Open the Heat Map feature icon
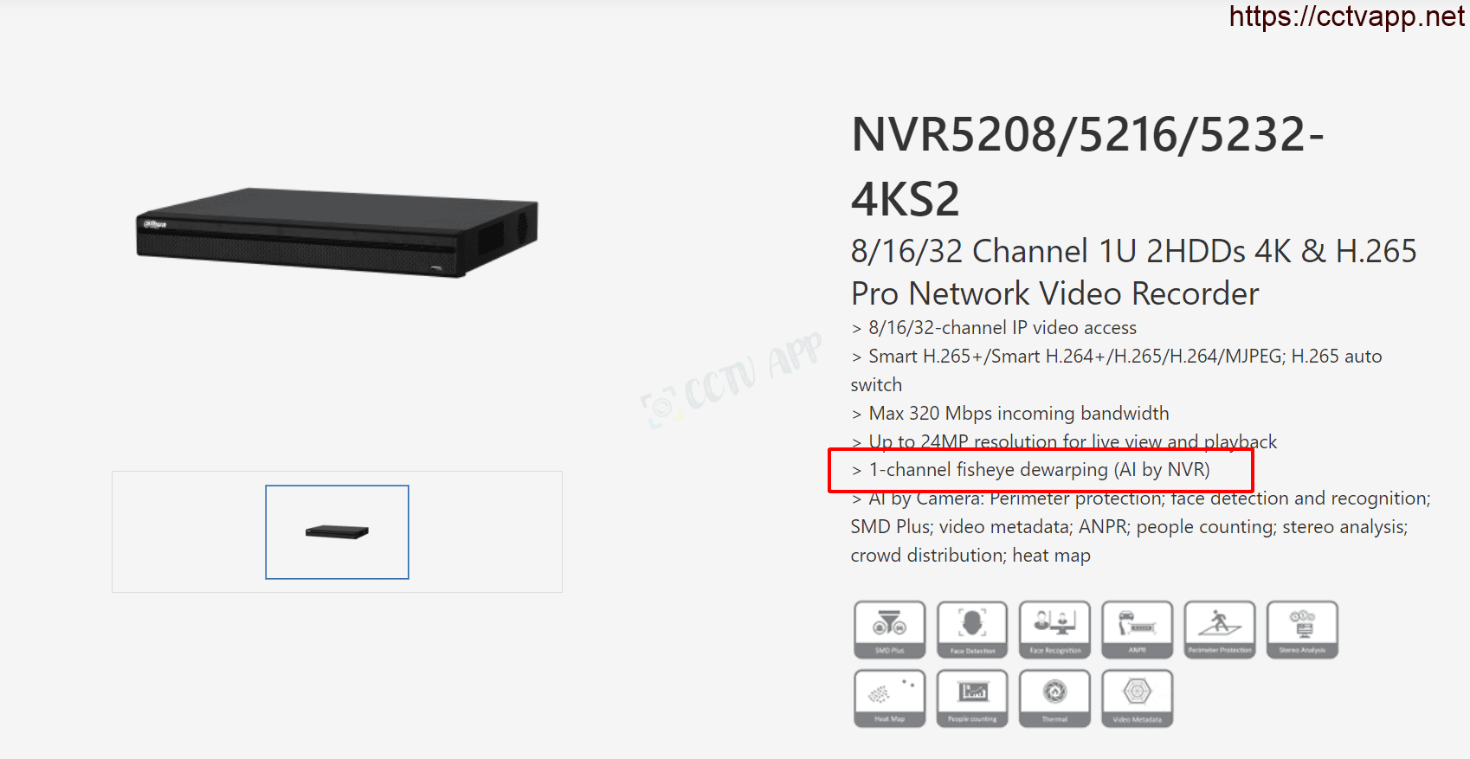 tap(889, 698)
